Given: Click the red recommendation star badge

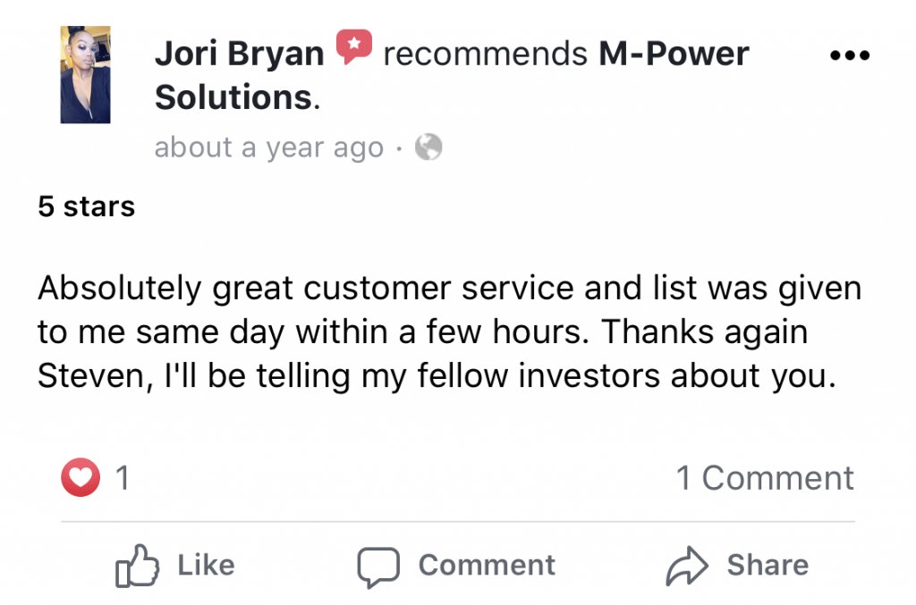Looking at the screenshot, I should 354,46.
